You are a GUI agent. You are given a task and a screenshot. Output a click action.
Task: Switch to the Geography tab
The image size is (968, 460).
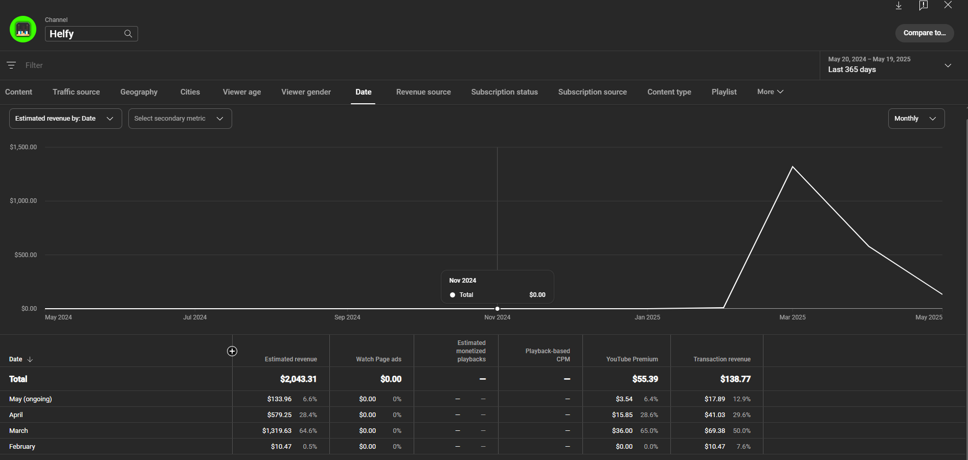click(x=139, y=92)
